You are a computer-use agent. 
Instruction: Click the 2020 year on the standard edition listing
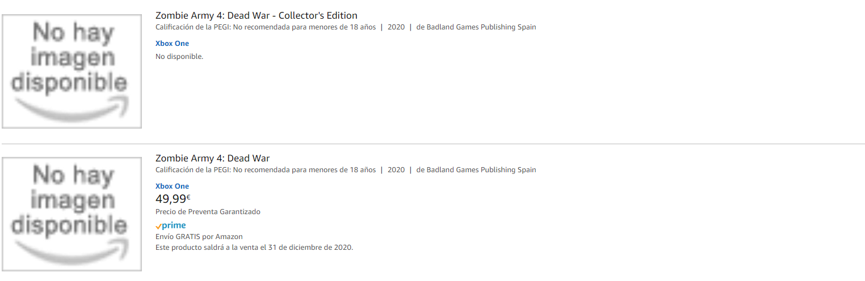click(x=396, y=170)
